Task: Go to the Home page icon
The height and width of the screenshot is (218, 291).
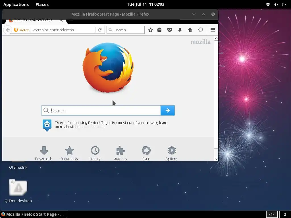Action: [190, 30]
